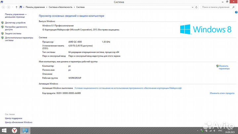The image size is (238, 134).
Task: Click the shield icon beside 'Настройка удаленного доступа'
Action: (2, 27)
